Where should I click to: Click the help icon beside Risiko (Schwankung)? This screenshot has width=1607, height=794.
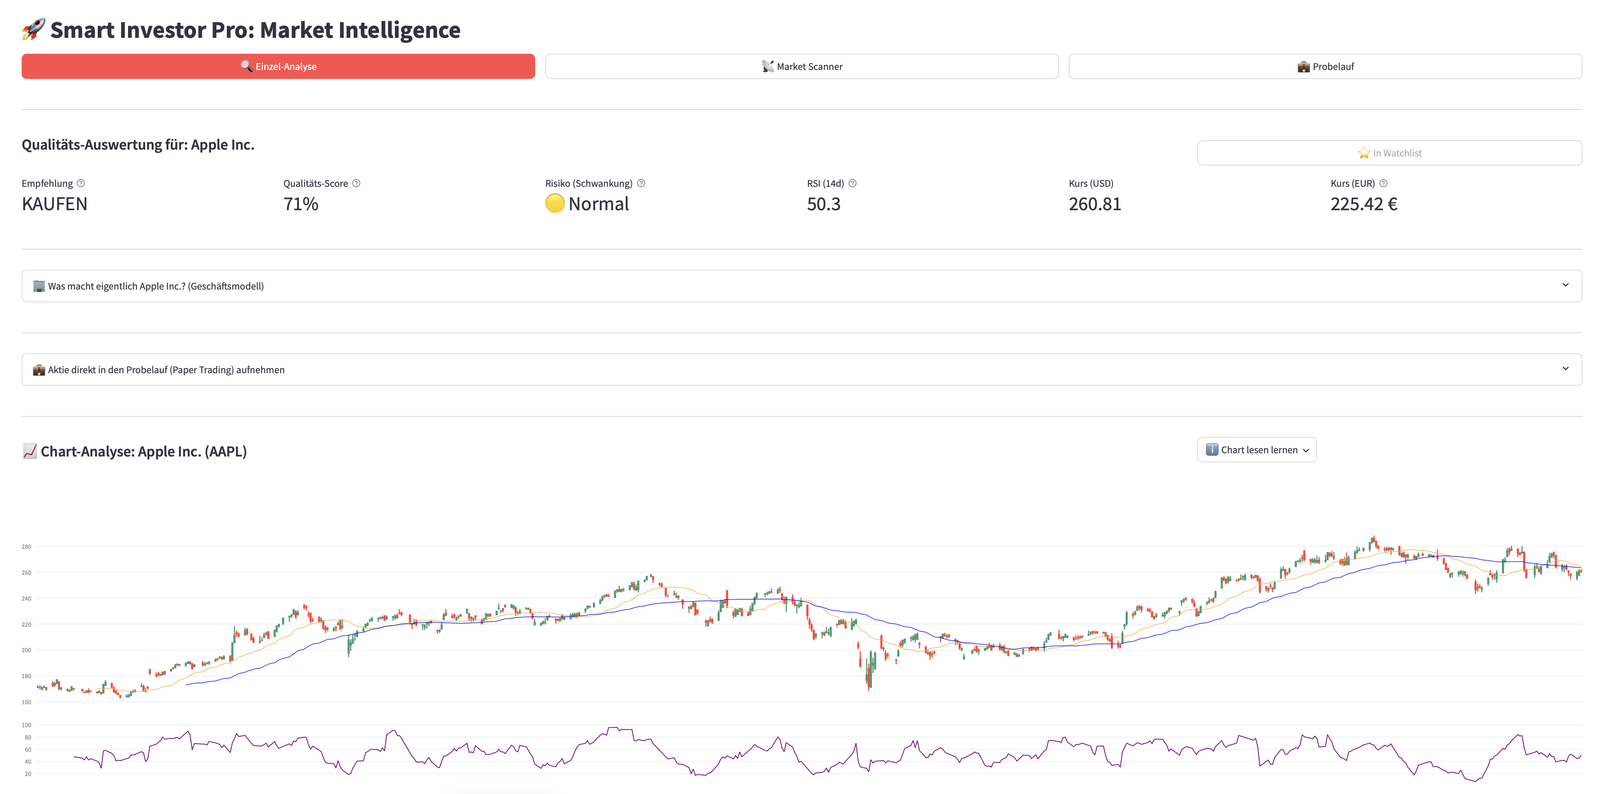(641, 184)
